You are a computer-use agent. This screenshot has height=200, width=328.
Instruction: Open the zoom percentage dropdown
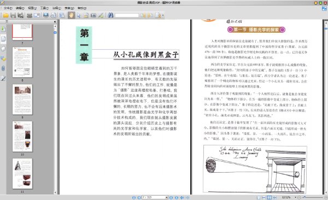(295, 197)
